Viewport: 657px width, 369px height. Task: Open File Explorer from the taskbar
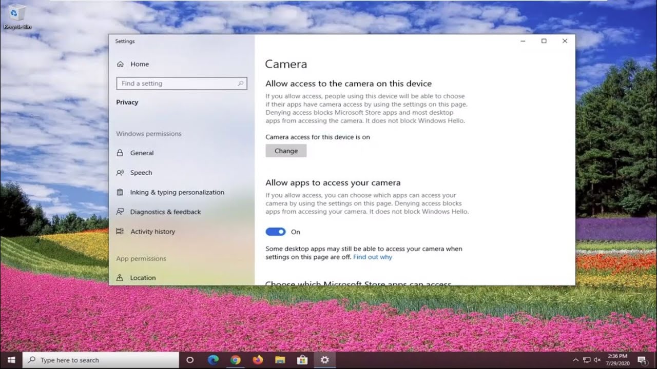click(x=280, y=360)
